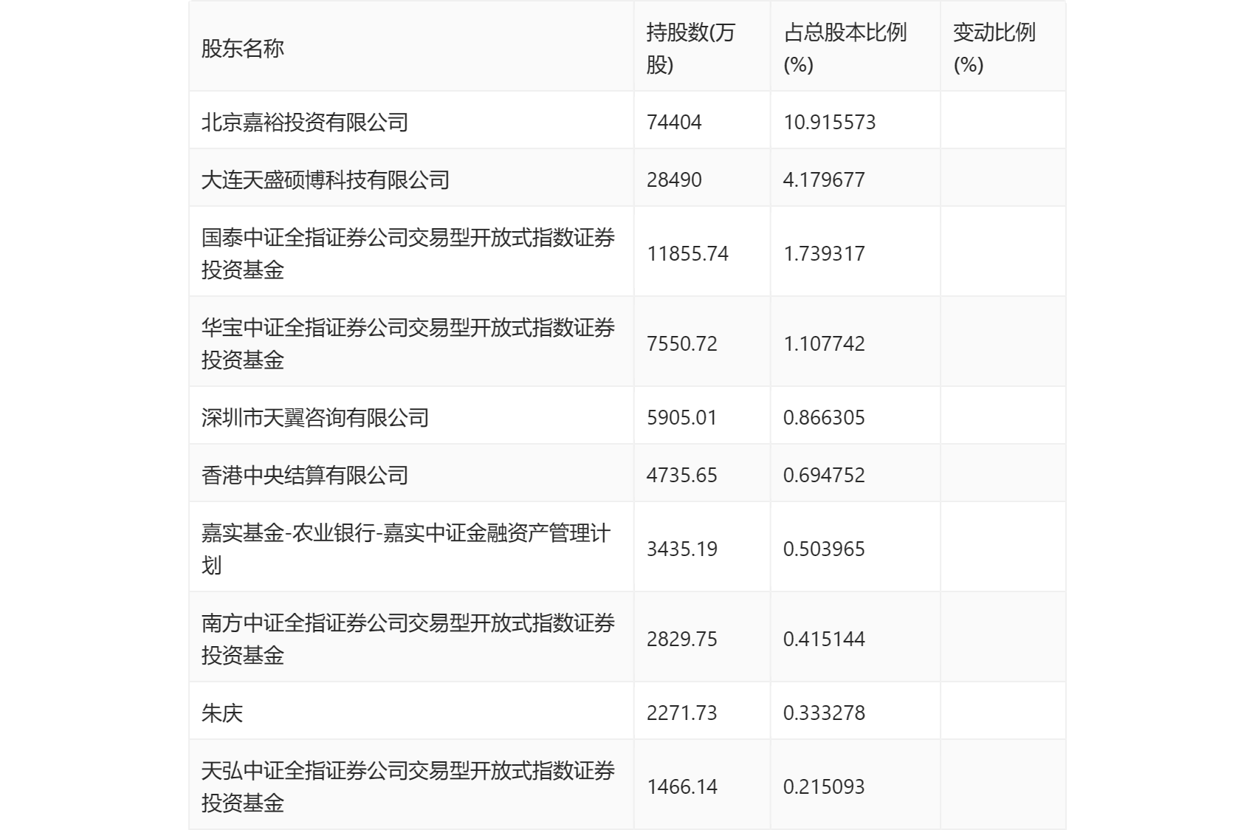1255x830 pixels.
Task: Select percentage 4.179677
Action: (824, 179)
